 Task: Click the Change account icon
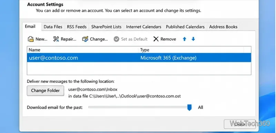tap(85, 39)
